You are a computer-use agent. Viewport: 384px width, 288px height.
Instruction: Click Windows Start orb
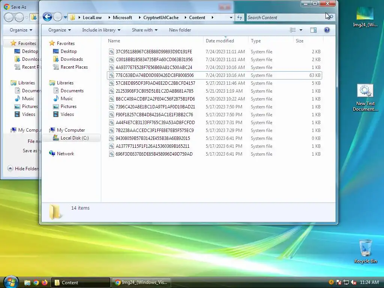pyautogui.click(x=11, y=282)
